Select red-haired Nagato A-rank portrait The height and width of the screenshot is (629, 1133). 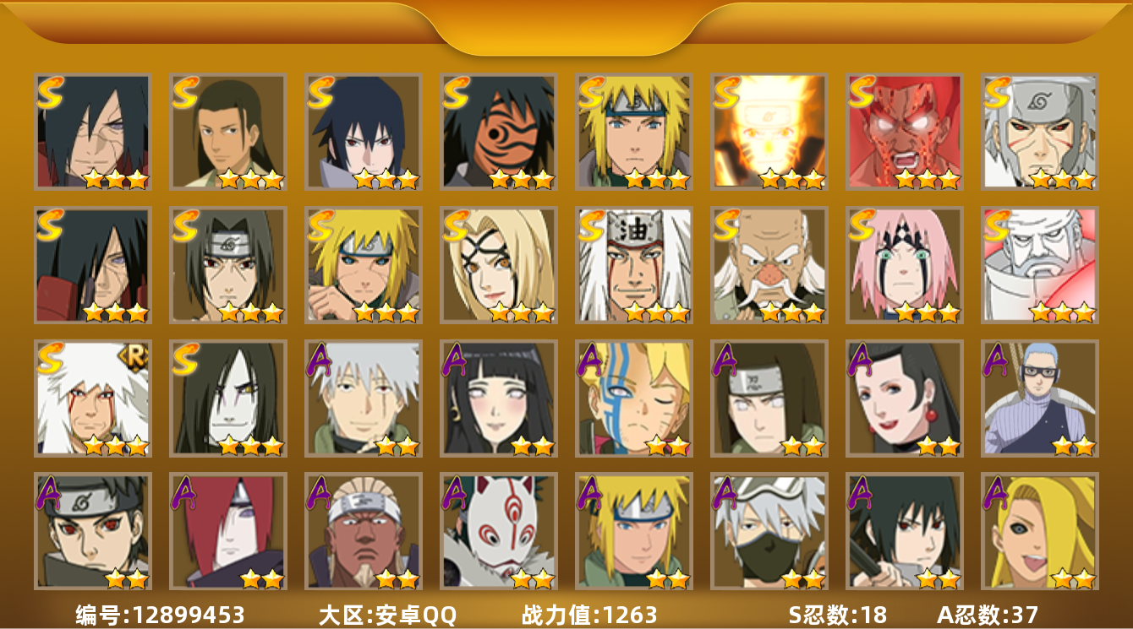[227, 531]
